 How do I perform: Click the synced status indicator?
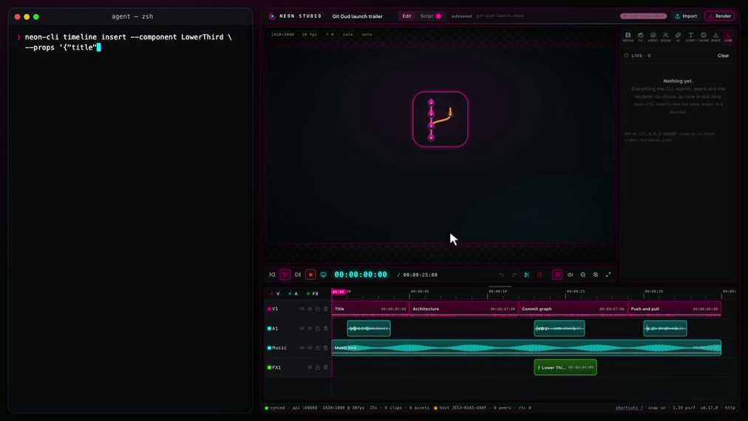(x=275, y=408)
